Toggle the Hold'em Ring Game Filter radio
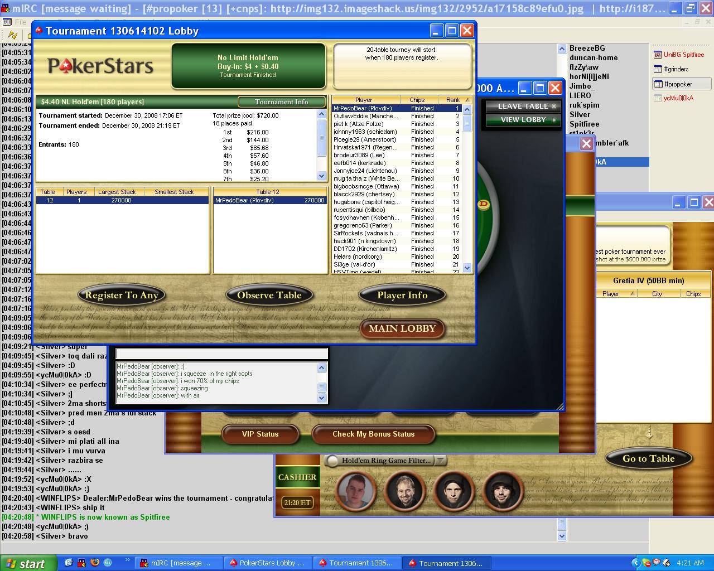The image size is (714, 571). pyautogui.click(x=332, y=461)
